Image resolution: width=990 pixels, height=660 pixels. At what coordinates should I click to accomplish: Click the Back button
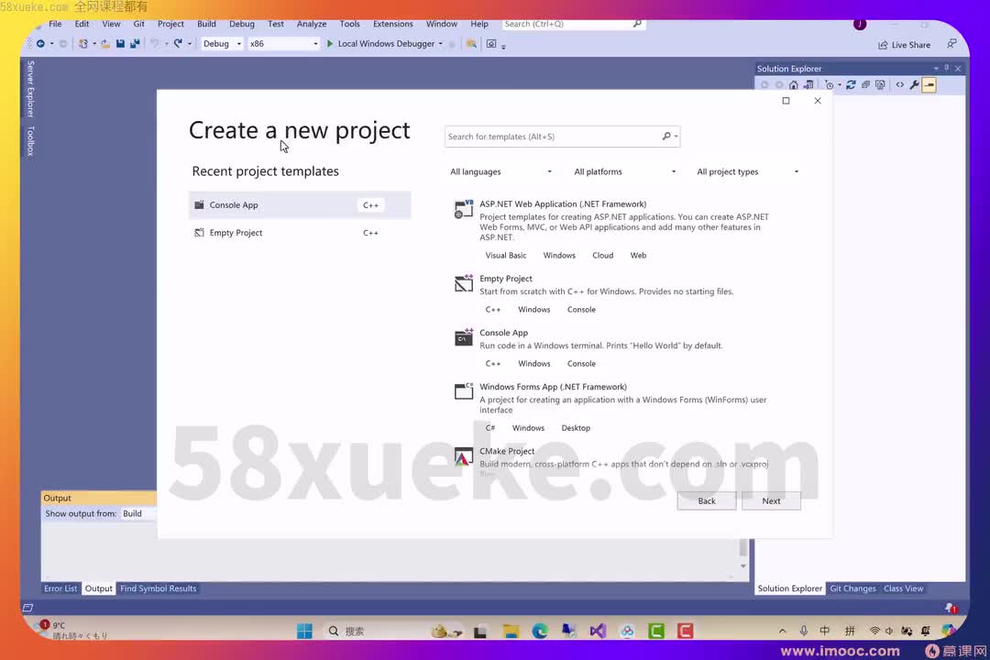click(707, 500)
